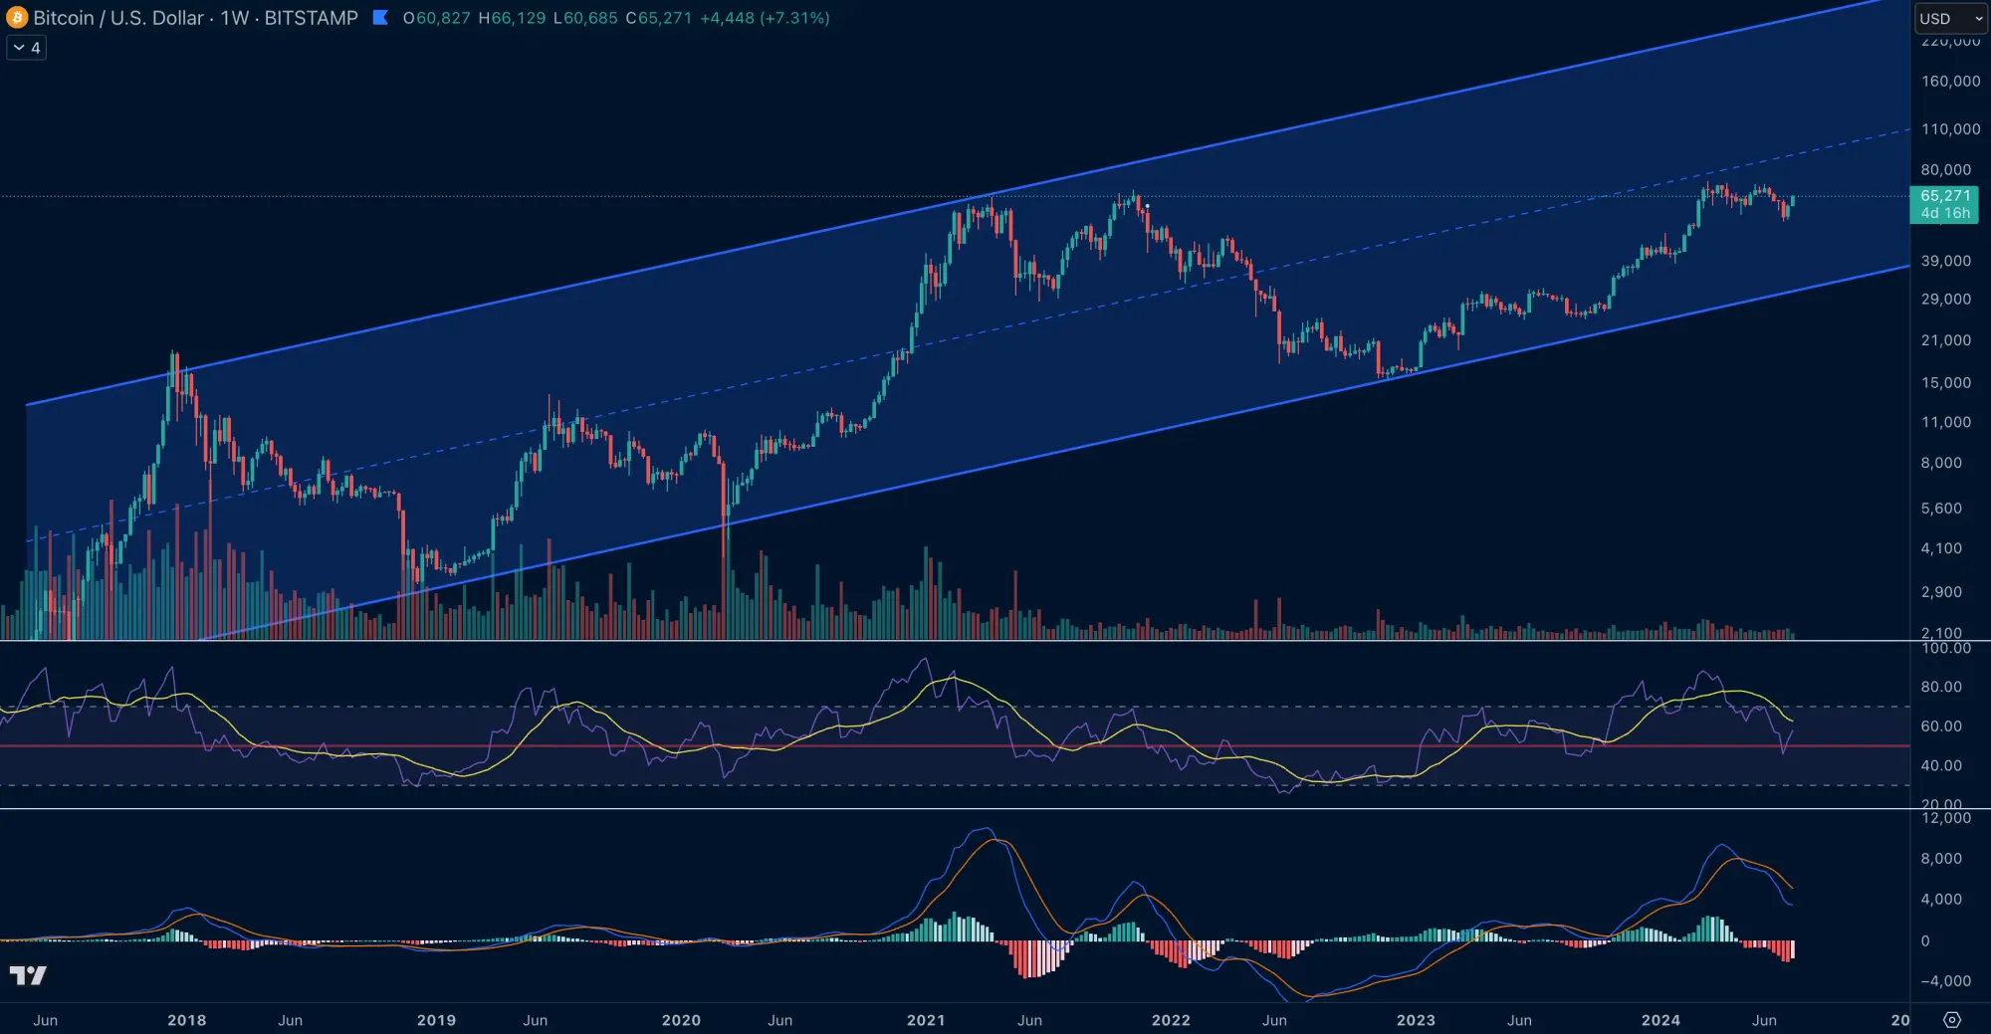1991x1034 pixels.
Task: Click the 5,600 price axis label
Action: coord(1941,509)
